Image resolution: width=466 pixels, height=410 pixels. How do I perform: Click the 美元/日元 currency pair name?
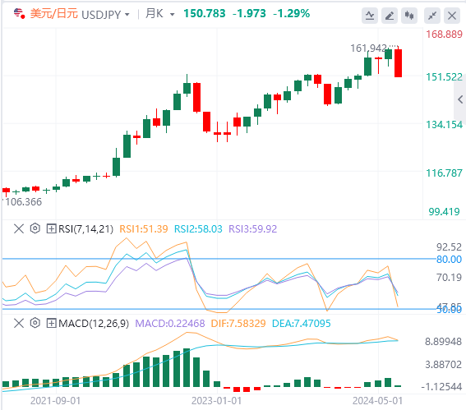[54, 14]
